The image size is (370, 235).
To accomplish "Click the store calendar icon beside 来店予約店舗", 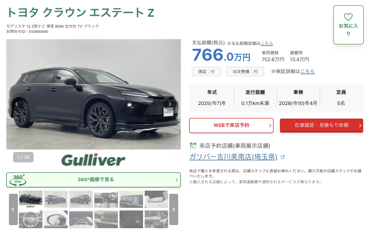I will click(x=193, y=146).
